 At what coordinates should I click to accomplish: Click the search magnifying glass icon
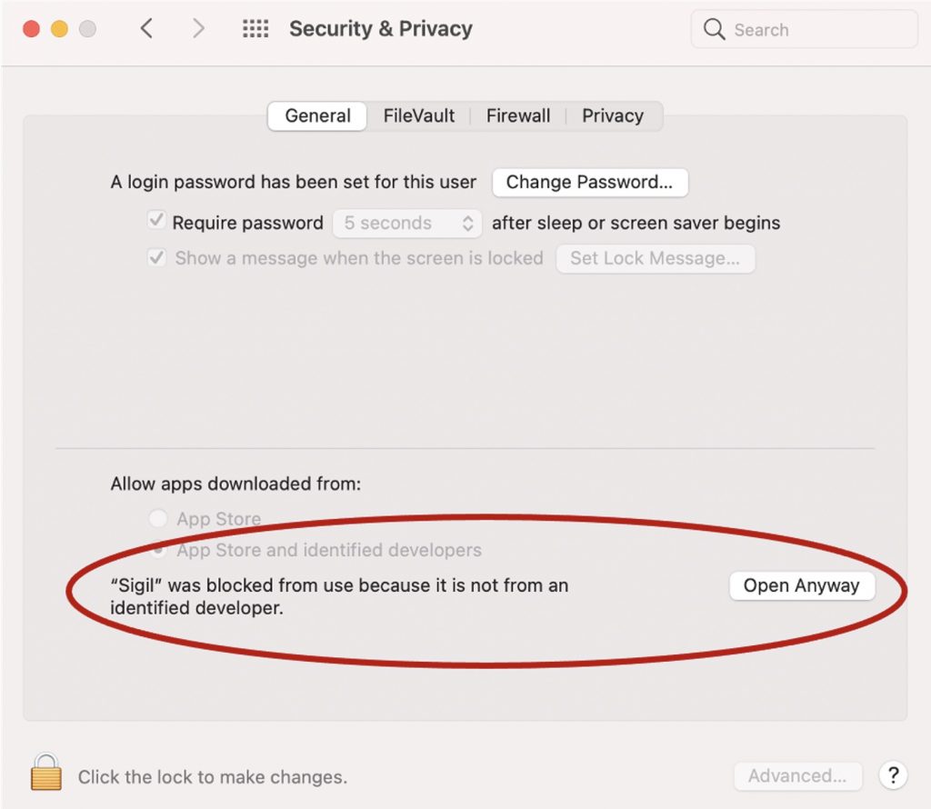point(715,30)
